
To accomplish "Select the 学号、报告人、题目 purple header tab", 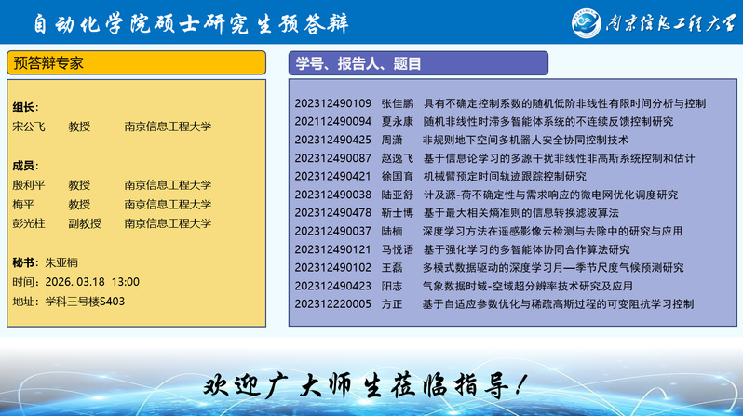I will pyautogui.click(x=417, y=63).
